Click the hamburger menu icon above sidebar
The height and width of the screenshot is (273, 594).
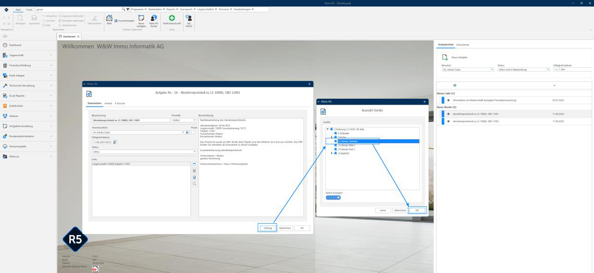(5, 36)
